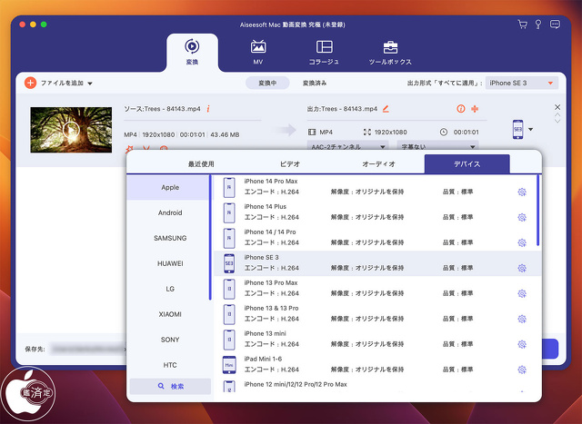Open settings gear for iPhone 13 mini
Screen dimensions: 582x424
[x=522, y=344]
